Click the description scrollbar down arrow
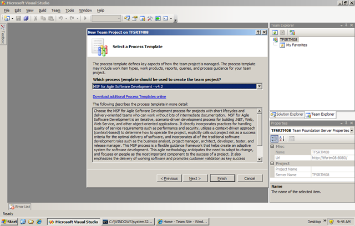The image size is (355, 226). 260,160
